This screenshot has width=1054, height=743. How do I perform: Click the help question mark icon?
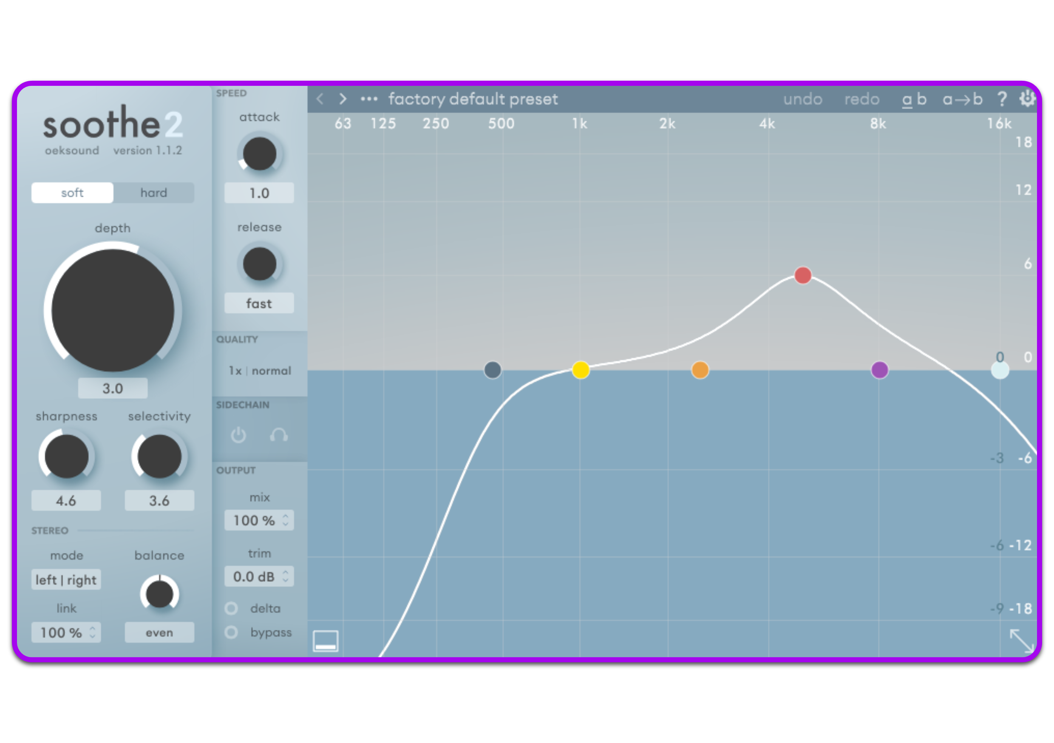(x=1002, y=98)
